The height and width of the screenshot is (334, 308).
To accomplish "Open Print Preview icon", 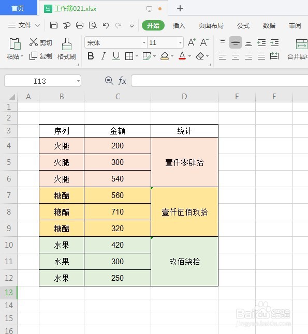I will [93, 25].
